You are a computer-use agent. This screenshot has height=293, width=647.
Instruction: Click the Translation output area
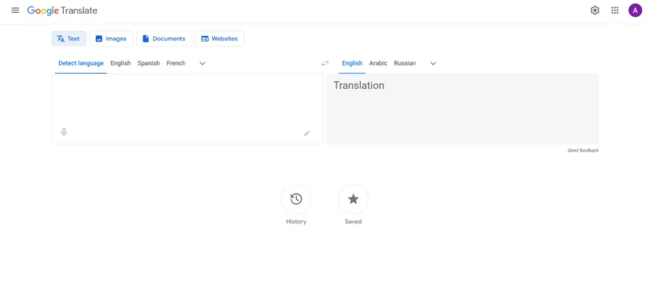point(463,109)
